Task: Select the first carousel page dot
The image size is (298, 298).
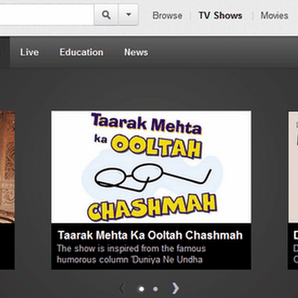Action: 142,289
